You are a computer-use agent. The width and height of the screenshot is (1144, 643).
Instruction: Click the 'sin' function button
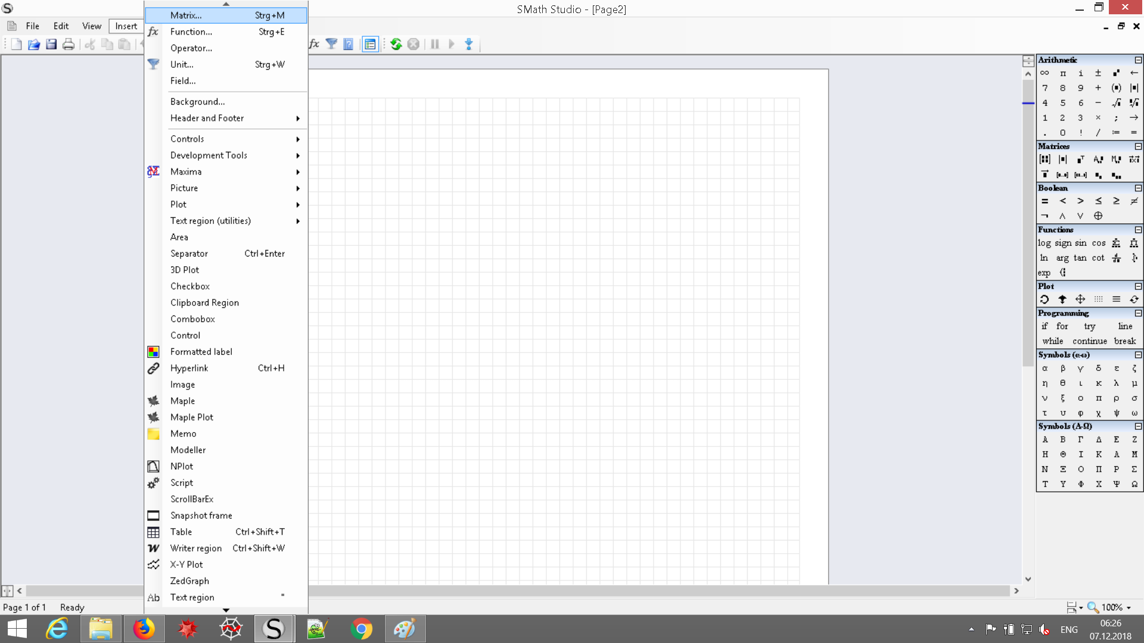[x=1080, y=243]
